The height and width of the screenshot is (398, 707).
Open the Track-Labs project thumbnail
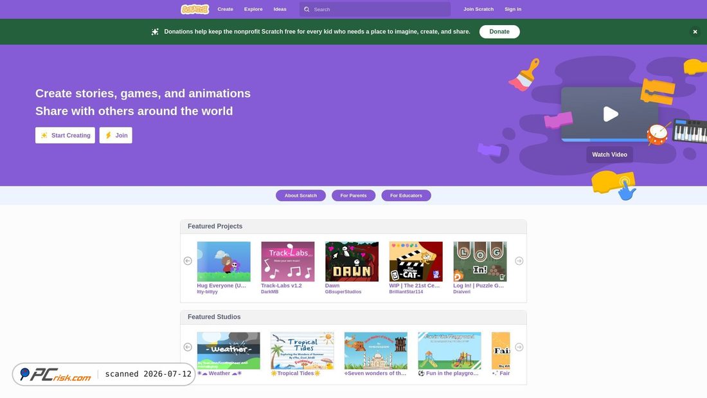(x=288, y=261)
